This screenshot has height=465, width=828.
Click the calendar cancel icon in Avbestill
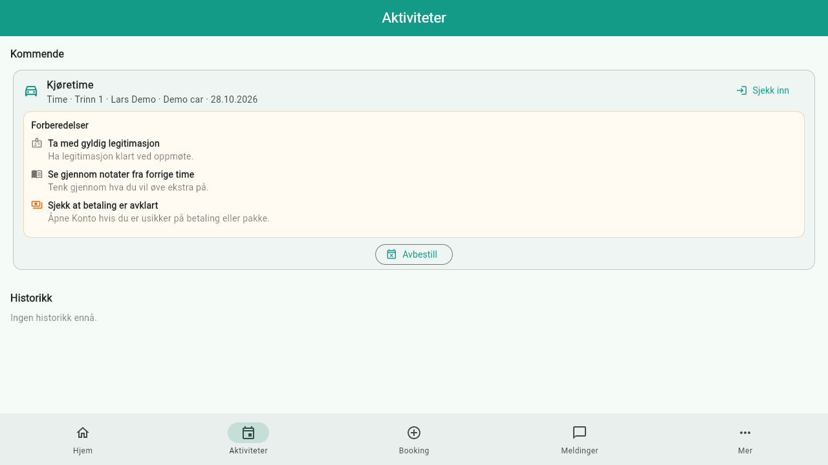391,254
